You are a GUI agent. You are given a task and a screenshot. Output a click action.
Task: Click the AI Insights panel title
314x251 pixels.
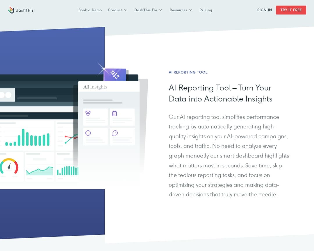click(95, 87)
